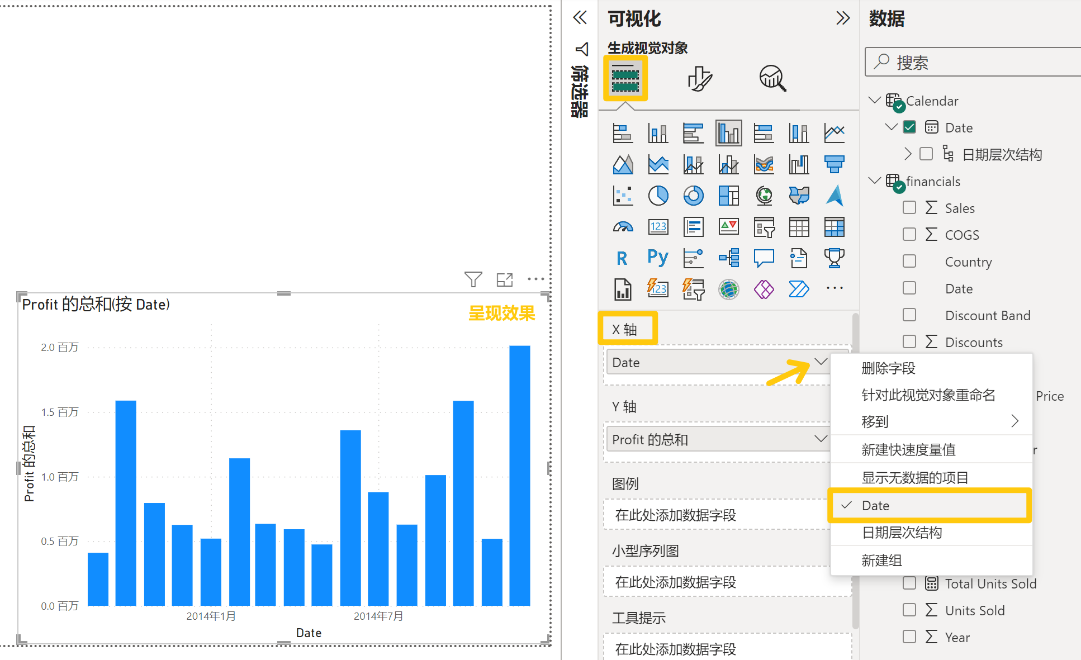
Task: Open the Analytics magnifier tab
Action: 772,78
